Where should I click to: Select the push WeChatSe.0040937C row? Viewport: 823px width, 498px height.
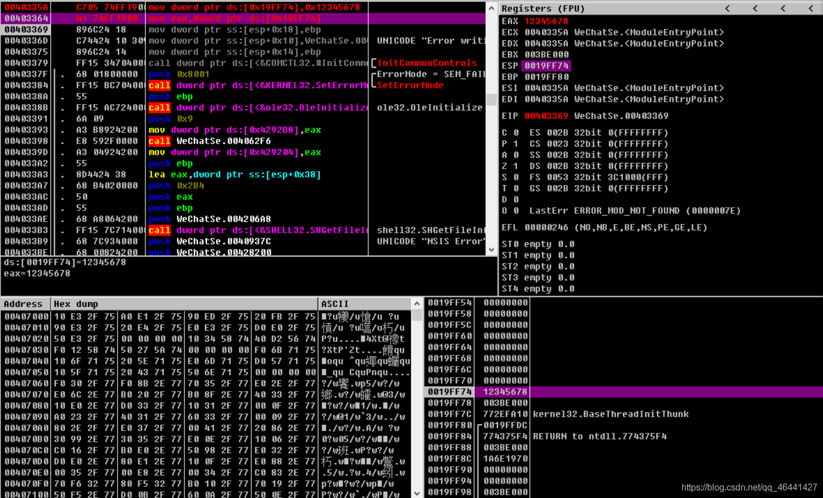pos(243,241)
